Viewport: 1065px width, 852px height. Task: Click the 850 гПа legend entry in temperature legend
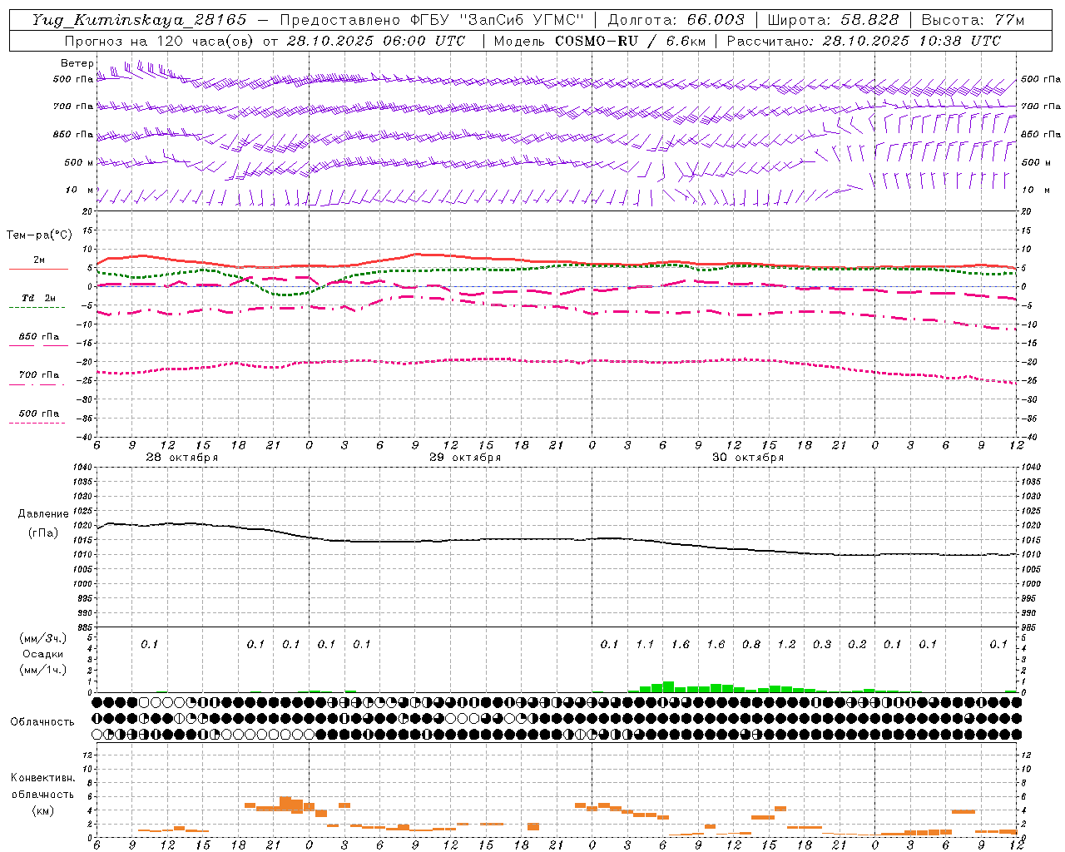[39, 337]
